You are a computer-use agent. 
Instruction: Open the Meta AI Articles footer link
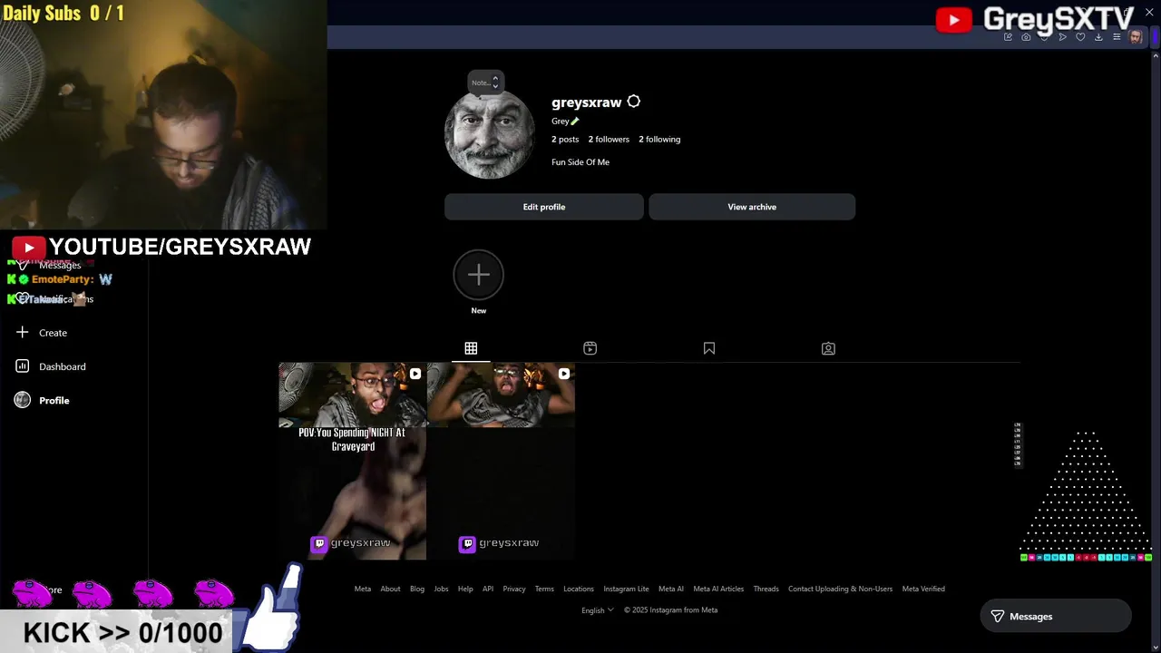pos(718,589)
